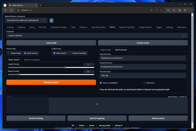Open the favorites list
Screen dimensions: 196x131
(174, 10)
